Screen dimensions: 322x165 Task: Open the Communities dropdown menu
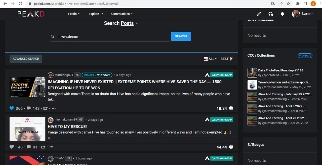coord(122,14)
